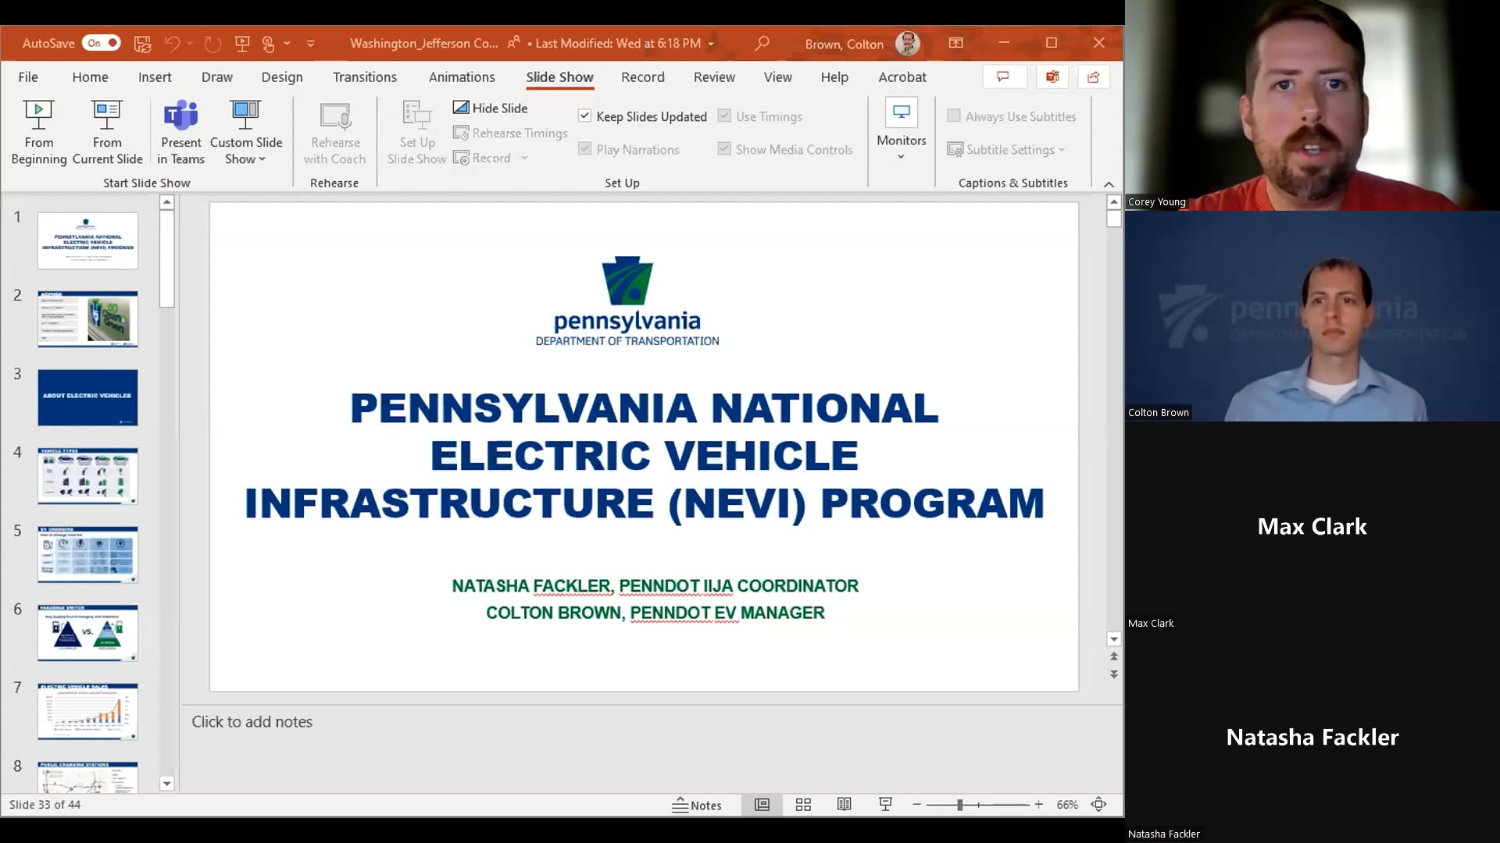Switch to the Animations tab

(x=462, y=76)
